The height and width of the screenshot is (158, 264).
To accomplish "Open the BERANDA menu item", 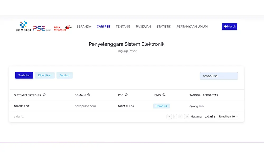I will 84,27.
